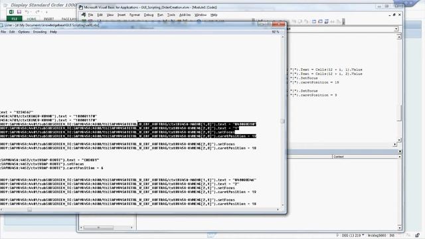
Task: Switch to Excel HOME ribbon tab
Action: [31, 19]
